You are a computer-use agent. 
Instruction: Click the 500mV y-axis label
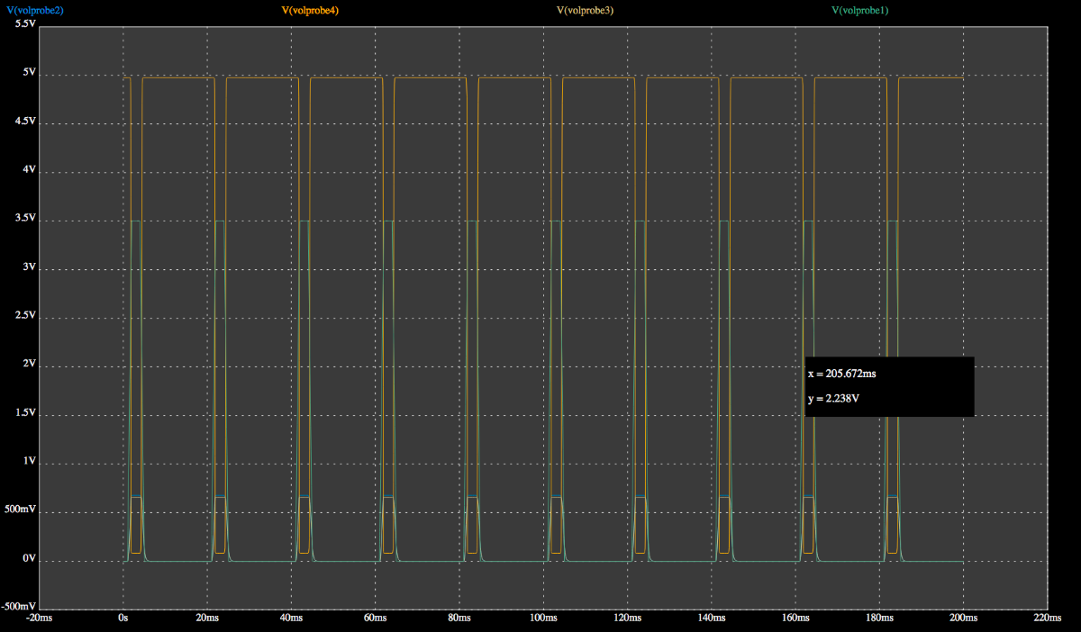[21, 510]
